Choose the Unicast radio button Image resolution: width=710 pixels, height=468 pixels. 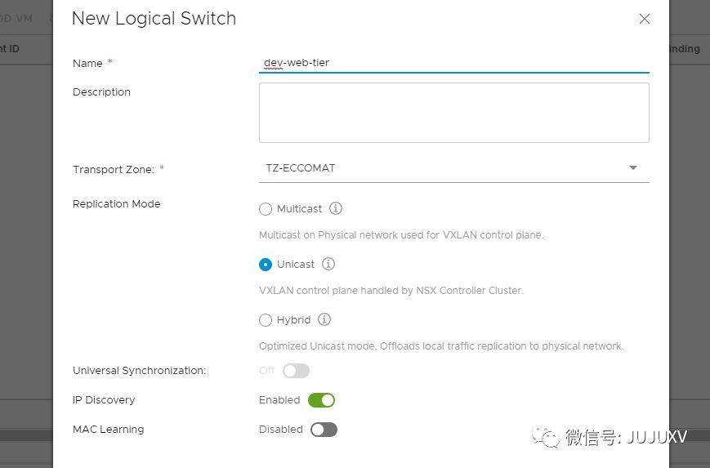click(266, 265)
